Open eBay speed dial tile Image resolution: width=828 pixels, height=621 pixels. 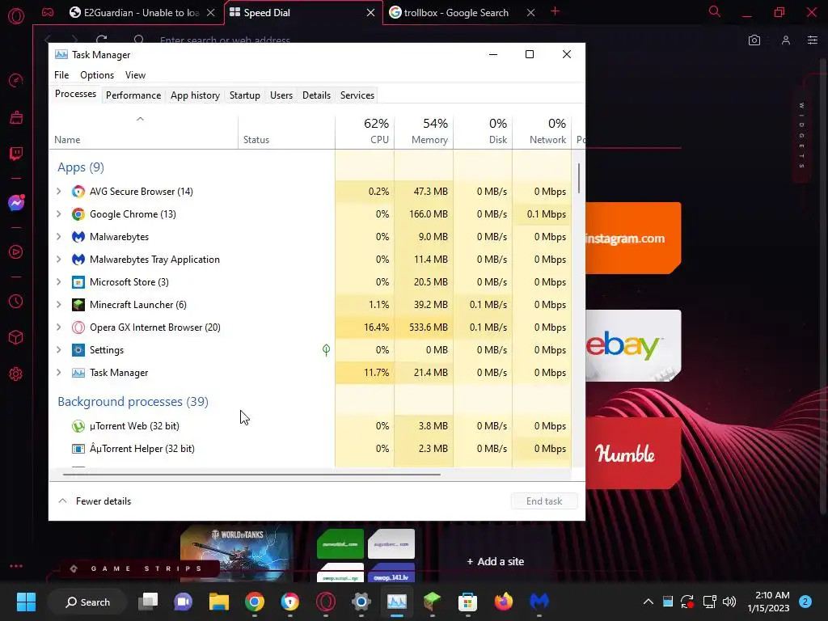click(633, 345)
